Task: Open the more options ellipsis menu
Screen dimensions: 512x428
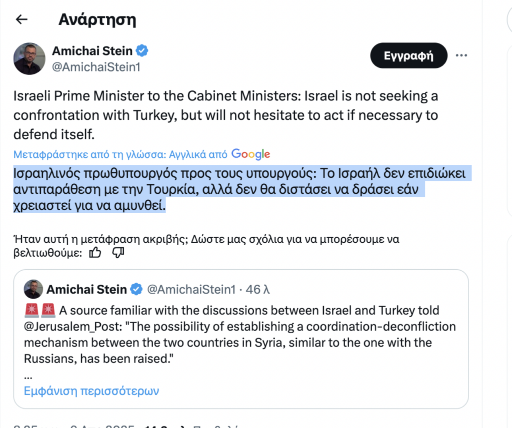Action: (462, 55)
